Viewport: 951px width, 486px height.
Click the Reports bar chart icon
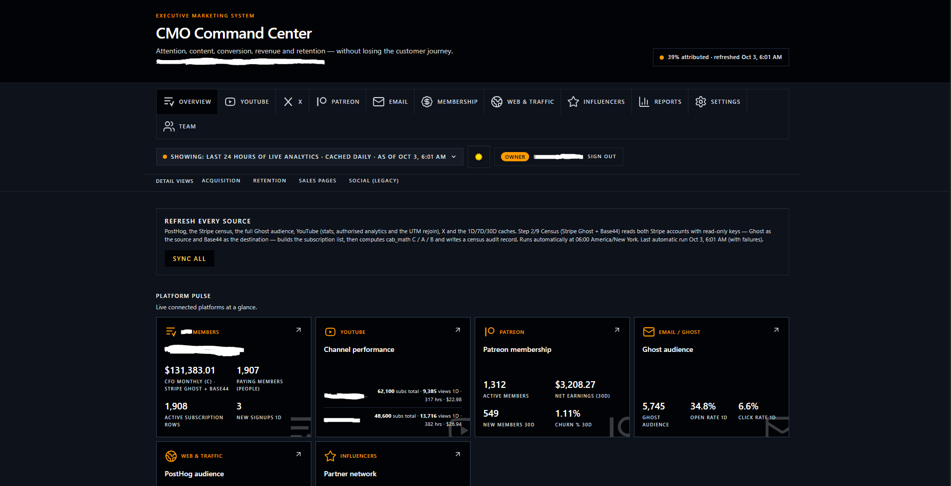point(644,102)
